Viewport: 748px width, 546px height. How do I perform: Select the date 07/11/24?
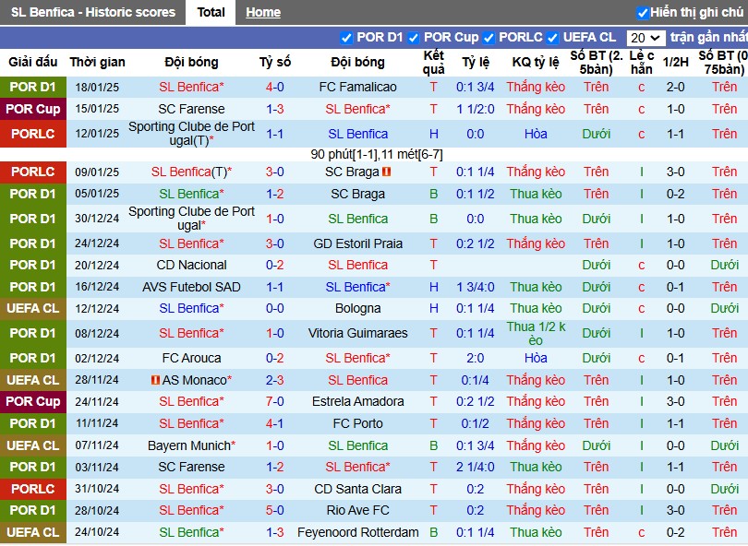point(97,445)
